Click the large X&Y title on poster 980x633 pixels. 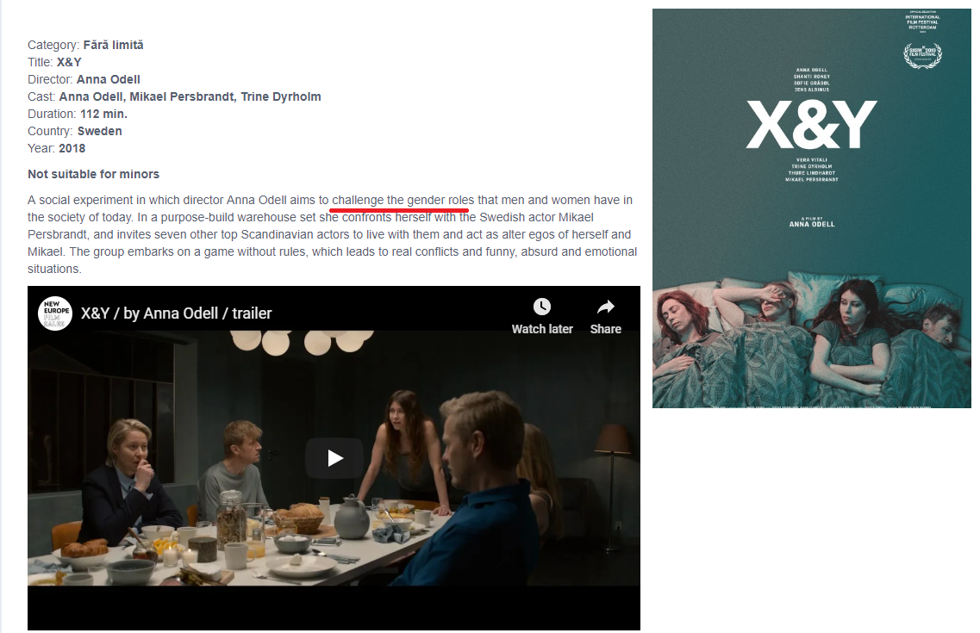click(811, 124)
